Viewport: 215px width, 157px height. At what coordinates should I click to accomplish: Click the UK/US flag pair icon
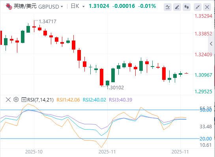[9, 7]
